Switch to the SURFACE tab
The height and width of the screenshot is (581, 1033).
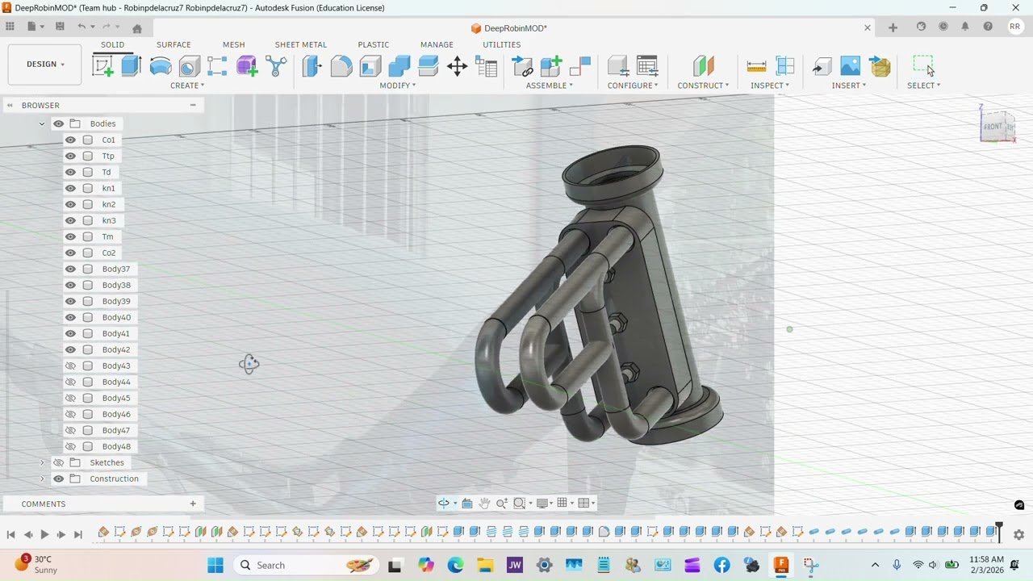[x=174, y=44]
